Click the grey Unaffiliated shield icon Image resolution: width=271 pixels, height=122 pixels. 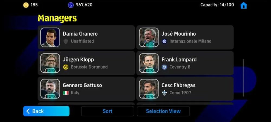(x=66, y=41)
